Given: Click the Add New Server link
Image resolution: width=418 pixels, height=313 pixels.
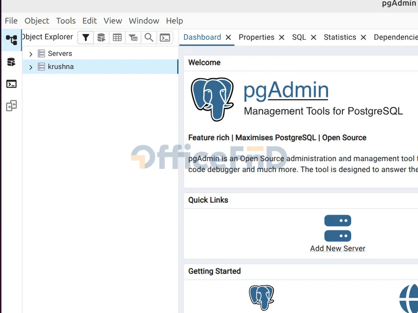Looking at the screenshot, I should click(x=338, y=248).
